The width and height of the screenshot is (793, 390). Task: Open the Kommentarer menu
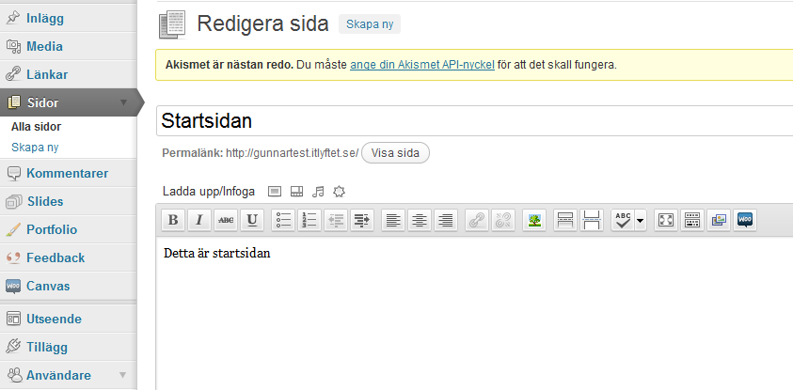coord(69,173)
